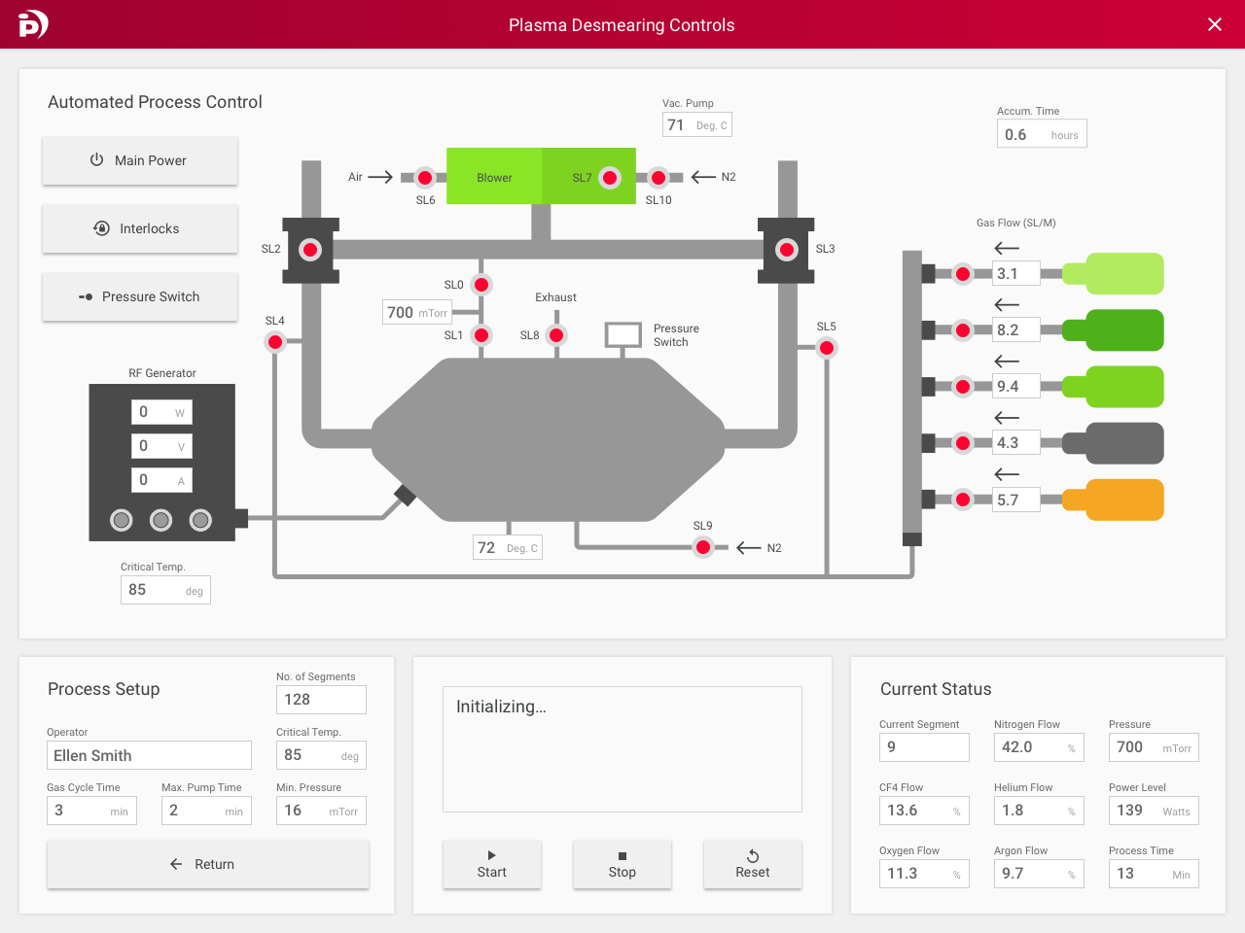Click the No. of Segments field

321,699
